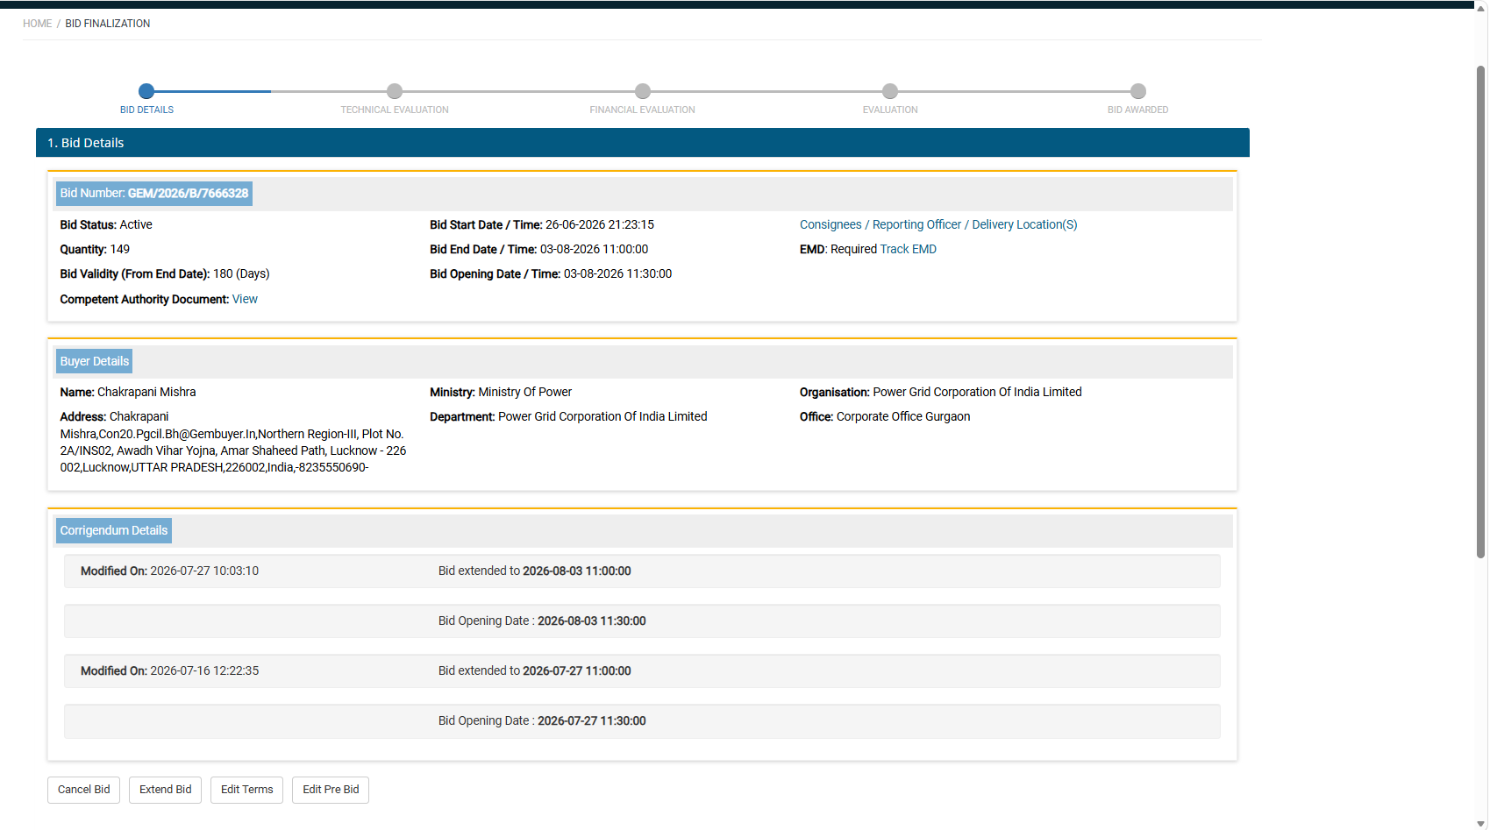View the Competent Authority Document
Image resolution: width=1490 pixels, height=830 pixels.
pos(245,299)
